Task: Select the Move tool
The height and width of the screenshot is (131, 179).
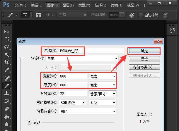Action: pos(7,32)
